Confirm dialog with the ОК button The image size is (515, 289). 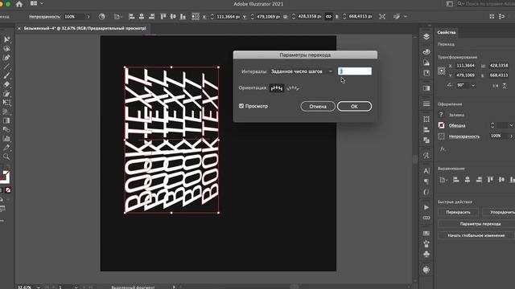pyautogui.click(x=354, y=106)
